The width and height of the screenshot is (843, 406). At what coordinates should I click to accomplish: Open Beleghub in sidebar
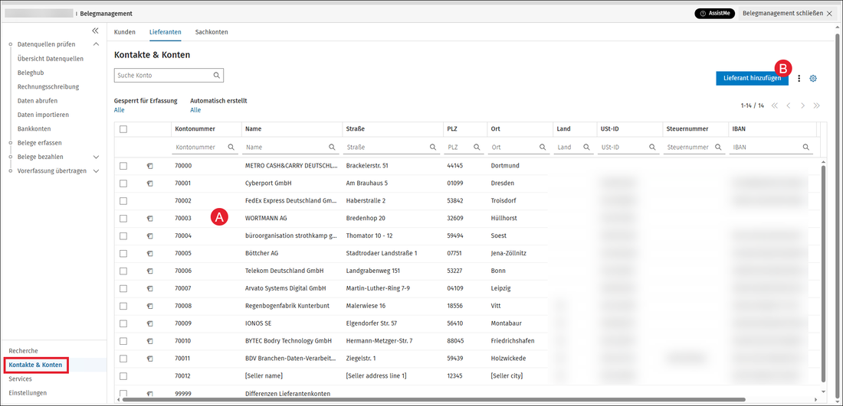tap(31, 73)
